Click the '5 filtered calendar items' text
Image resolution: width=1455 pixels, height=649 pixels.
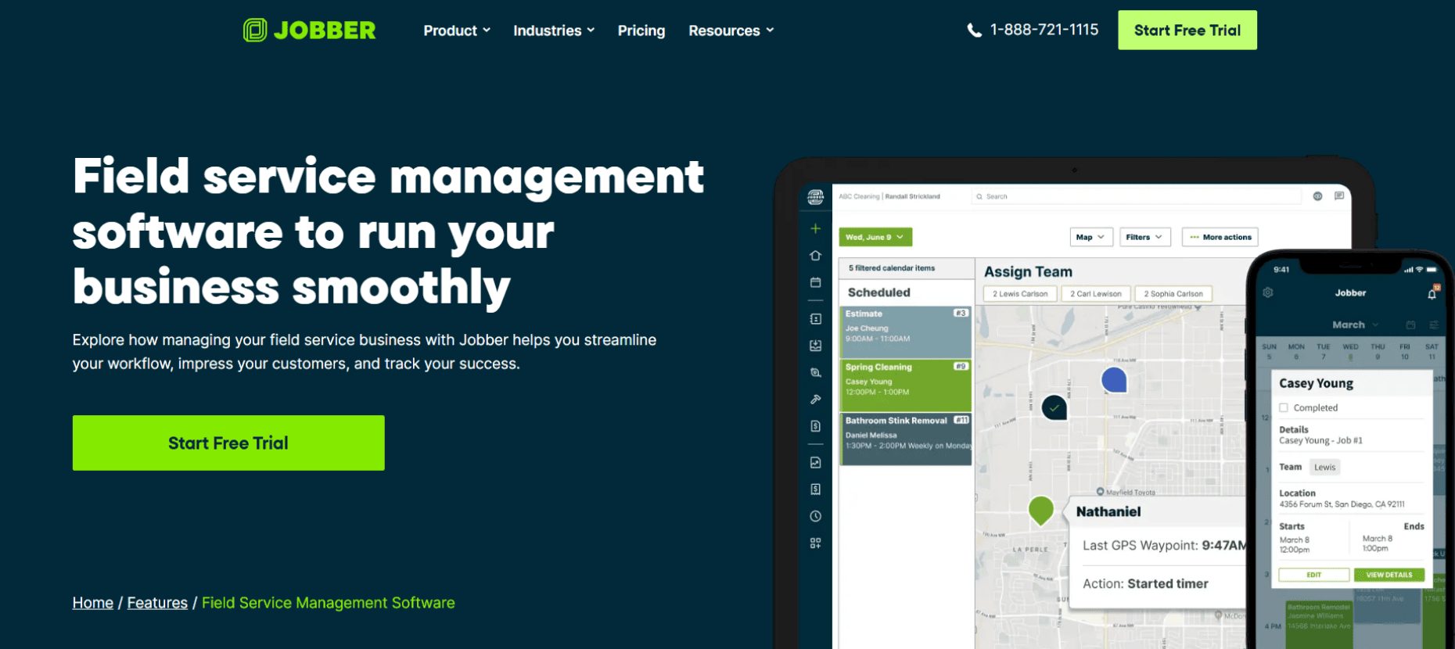click(x=892, y=268)
